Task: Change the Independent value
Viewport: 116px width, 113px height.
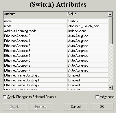Action: point(88,31)
